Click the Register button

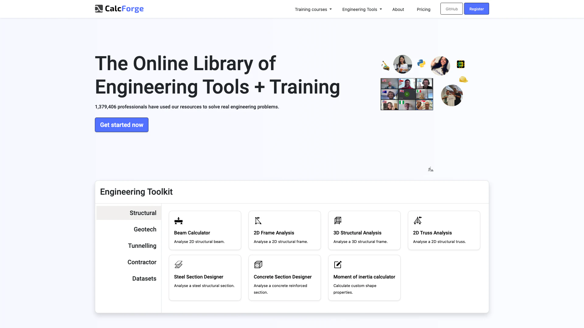click(476, 9)
